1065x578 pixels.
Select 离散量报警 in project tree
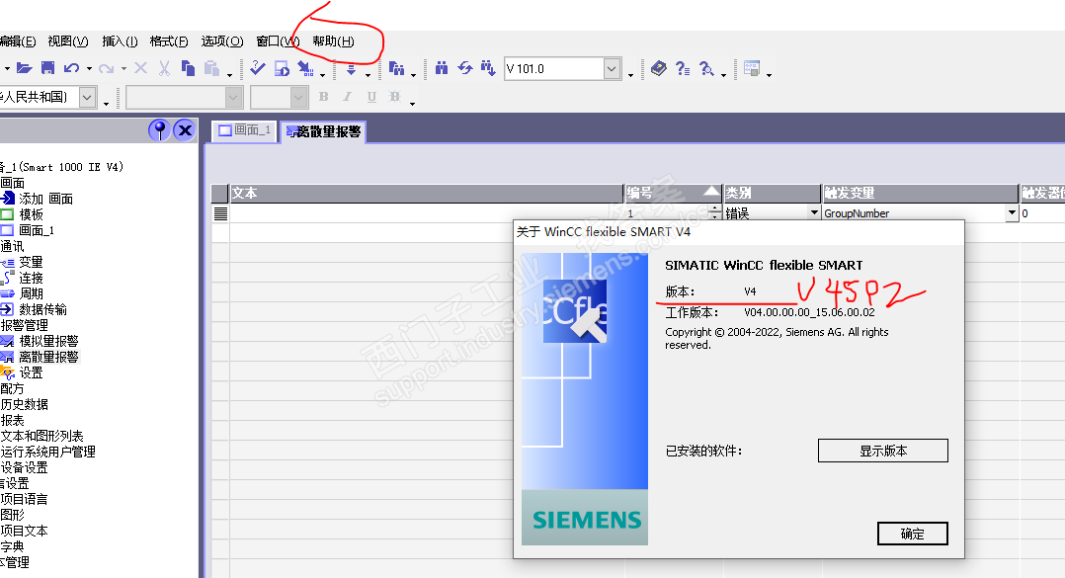(x=48, y=357)
